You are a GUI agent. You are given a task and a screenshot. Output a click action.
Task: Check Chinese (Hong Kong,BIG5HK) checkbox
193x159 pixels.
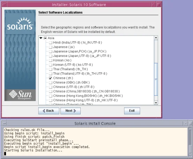point(51,96)
